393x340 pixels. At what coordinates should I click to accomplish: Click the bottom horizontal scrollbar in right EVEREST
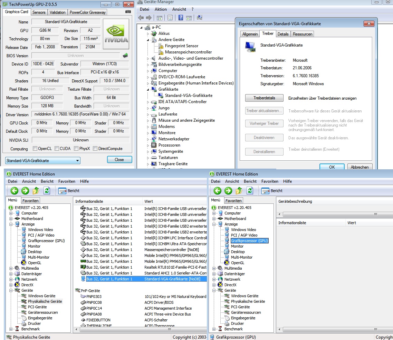coord(335,330)
